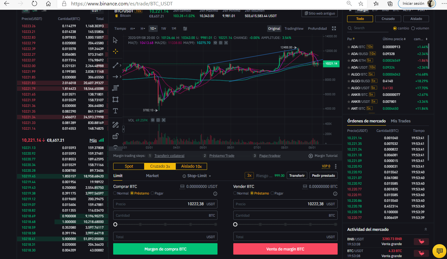Select the pencil edit drawing tool
This screenshot has width=447, height=259.
(115, 125)
